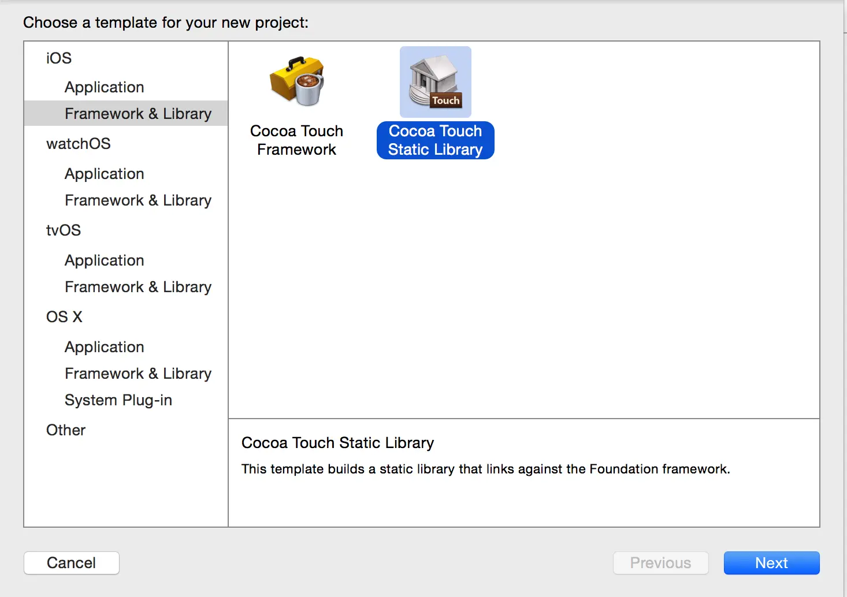Image resolution: width=847 pixels, height=597 pixels.
Task: Select the OS X platform heading
Action: point(64,317)
